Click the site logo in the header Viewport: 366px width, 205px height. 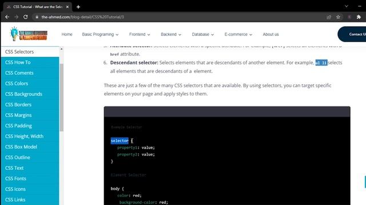(x=29, y=34)
